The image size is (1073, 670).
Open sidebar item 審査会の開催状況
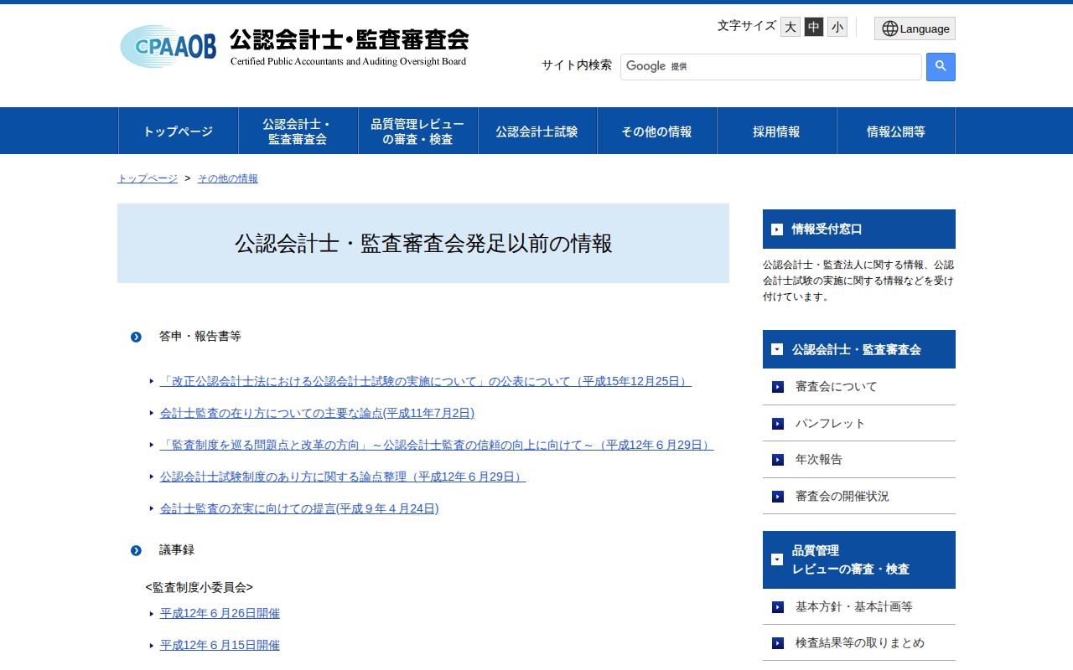click(x=842, y=496)
